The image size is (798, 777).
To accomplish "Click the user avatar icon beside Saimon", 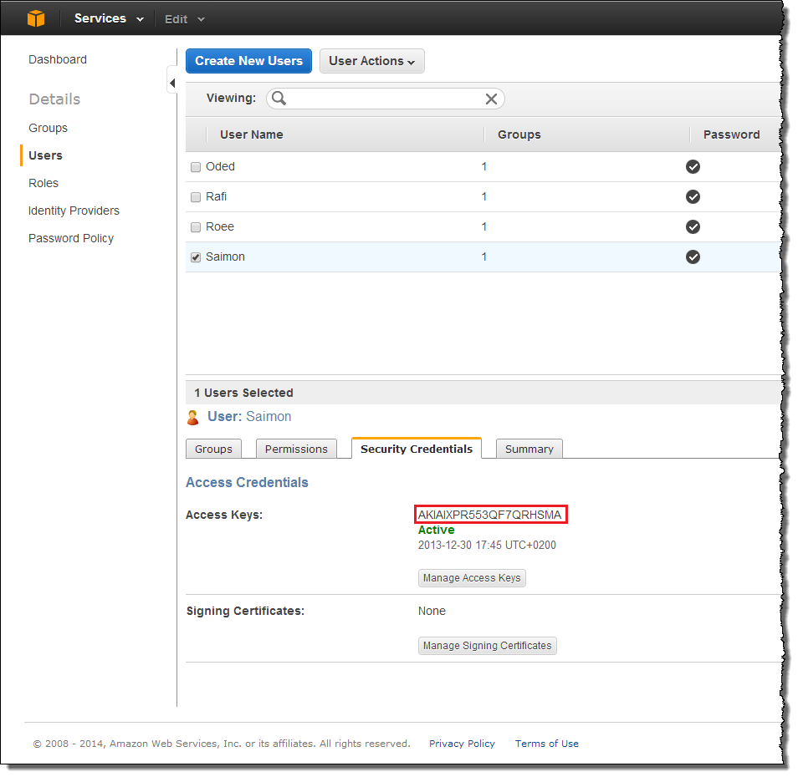I will tap(193, 417).
